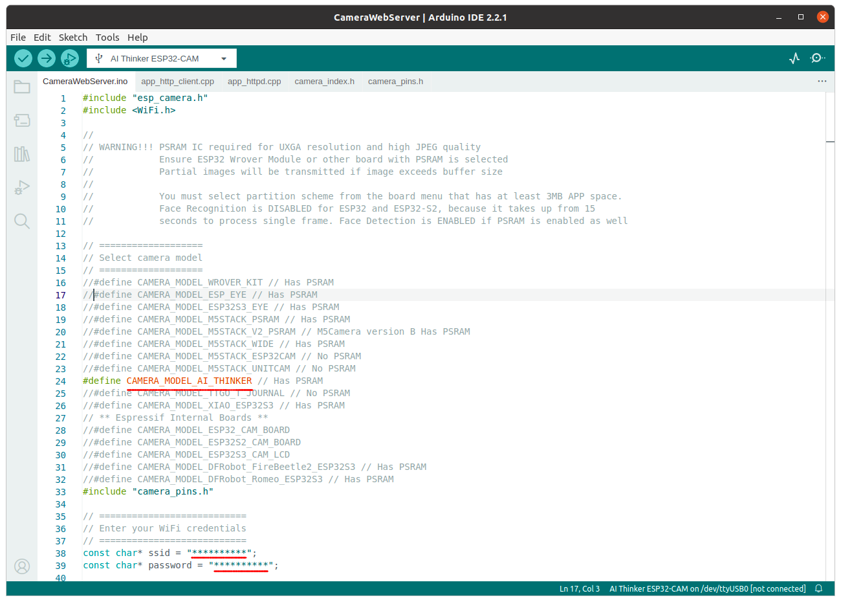Start debugging with the debug play icon
This screenshot has width=841, height=602.
[x=70, y=58]
